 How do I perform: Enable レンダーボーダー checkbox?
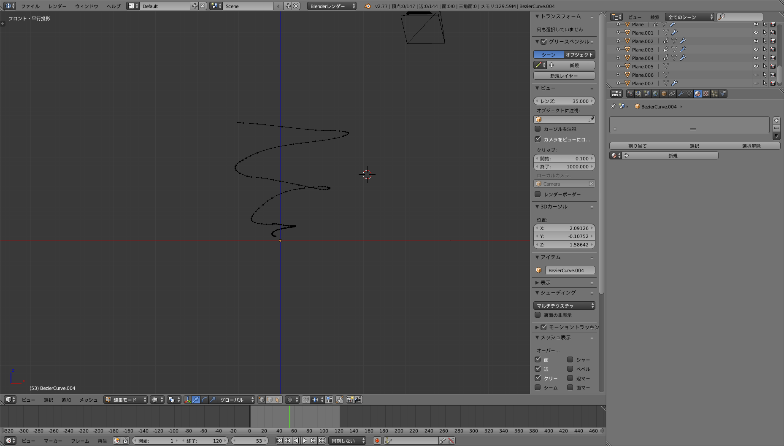538,194
